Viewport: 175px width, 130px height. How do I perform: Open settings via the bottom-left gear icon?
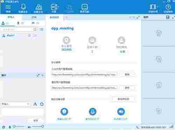[x=3, y=127]
